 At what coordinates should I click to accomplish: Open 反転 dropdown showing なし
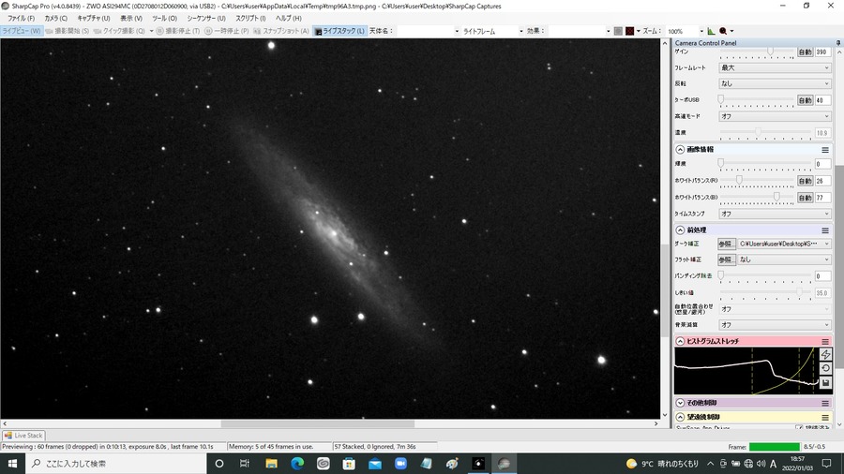(775, 83)
